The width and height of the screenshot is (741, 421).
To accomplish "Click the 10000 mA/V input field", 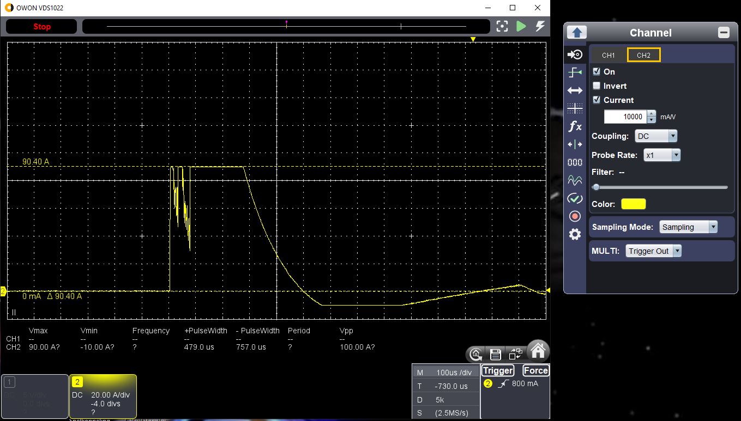I will [625, 117].
